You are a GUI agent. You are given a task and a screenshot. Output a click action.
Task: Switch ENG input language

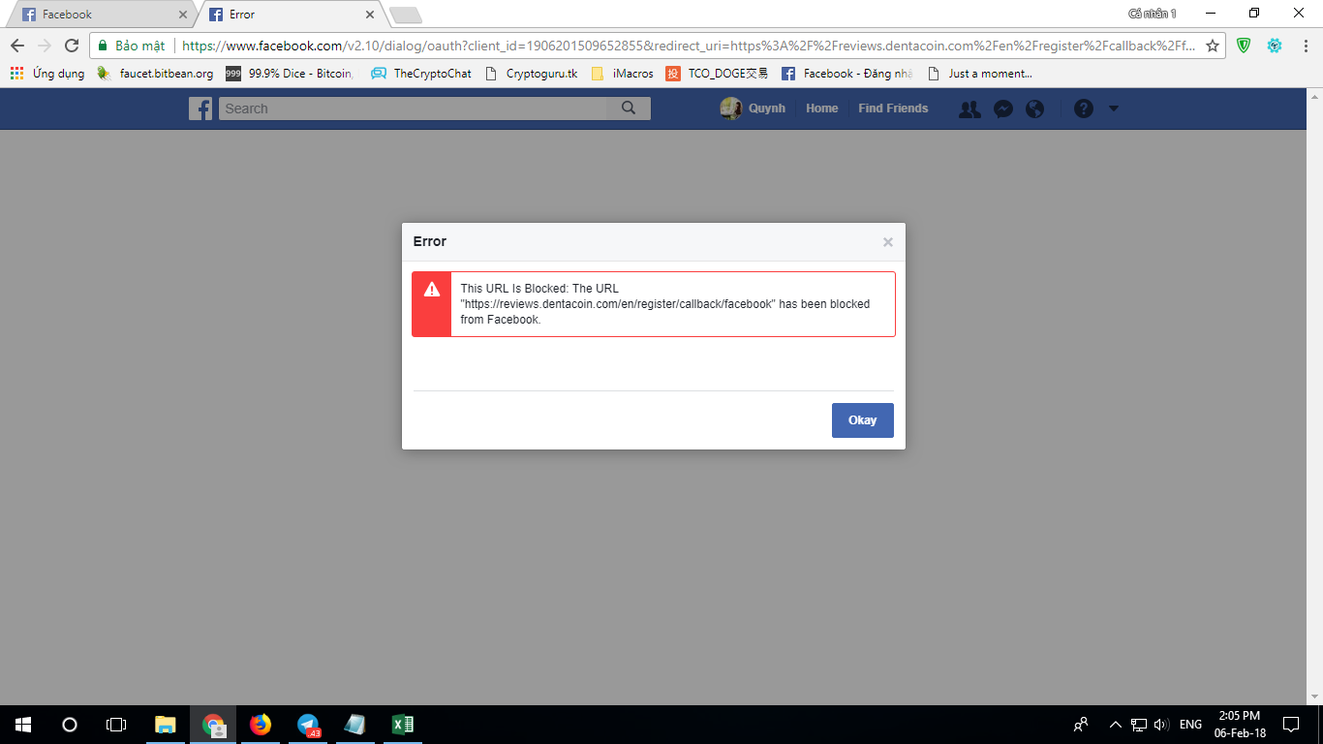1190,725
